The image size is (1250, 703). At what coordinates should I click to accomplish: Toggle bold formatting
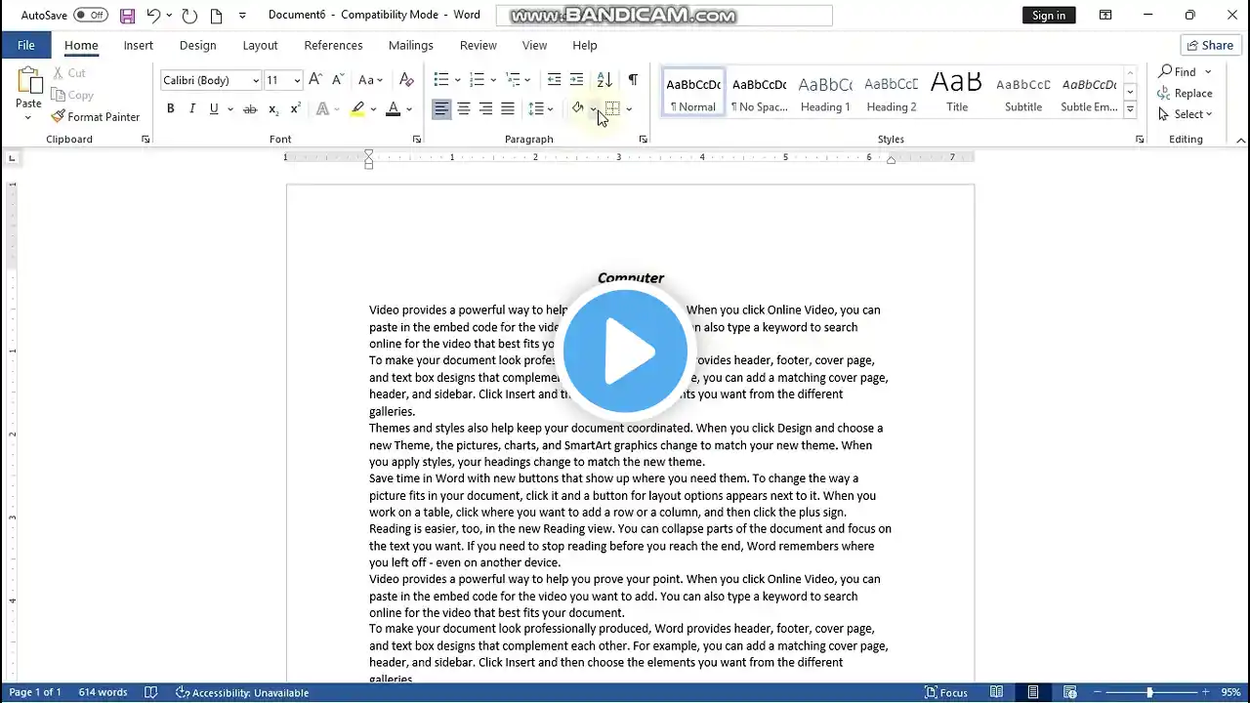[x=170, y=108]
